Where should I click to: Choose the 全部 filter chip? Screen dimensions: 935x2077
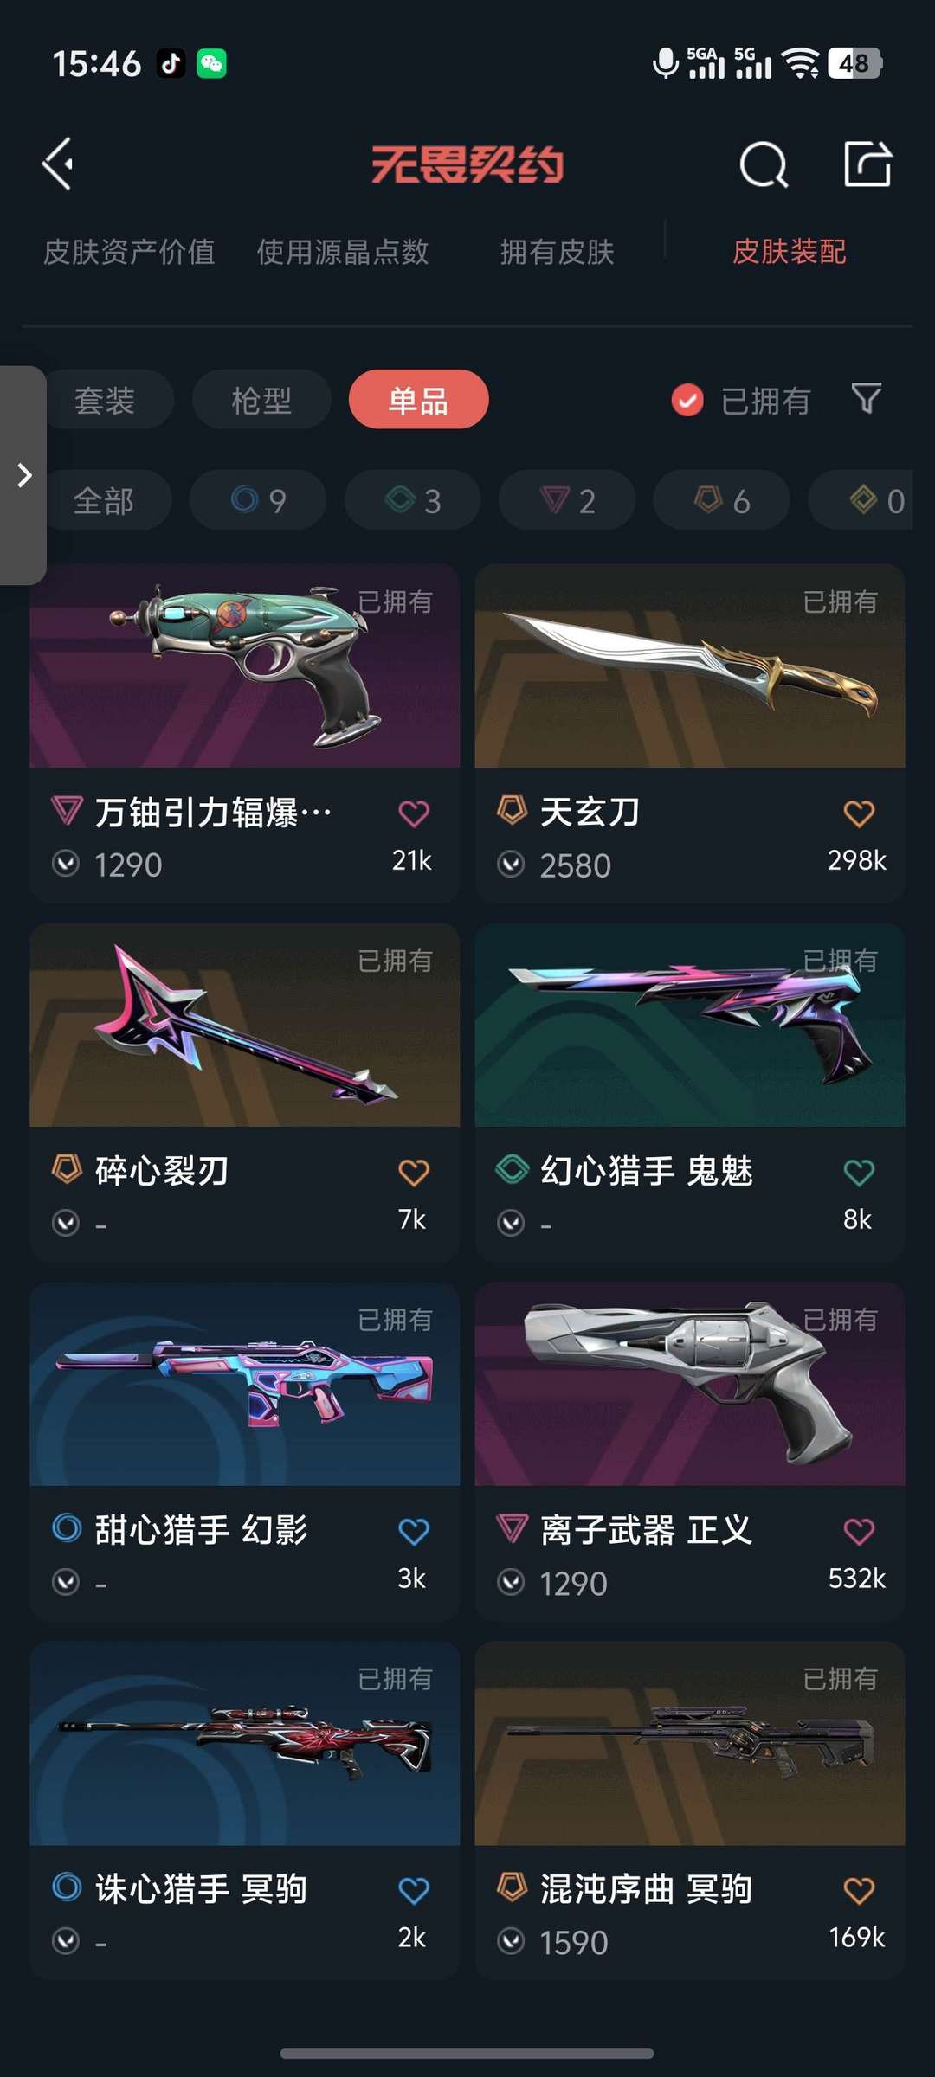tap(106, 500)
